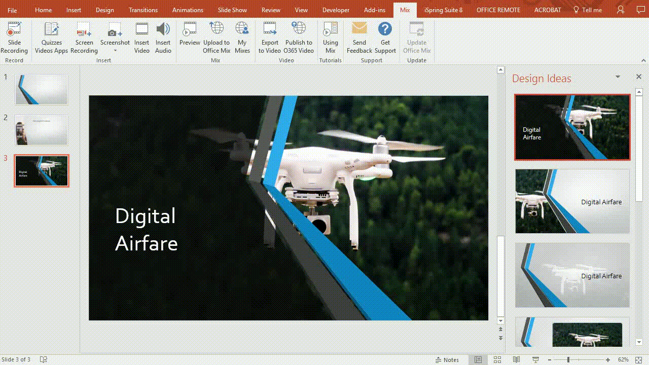Open the Design Ideas panel options arrow
Viewport: 649px width, 365px height.
618,76
